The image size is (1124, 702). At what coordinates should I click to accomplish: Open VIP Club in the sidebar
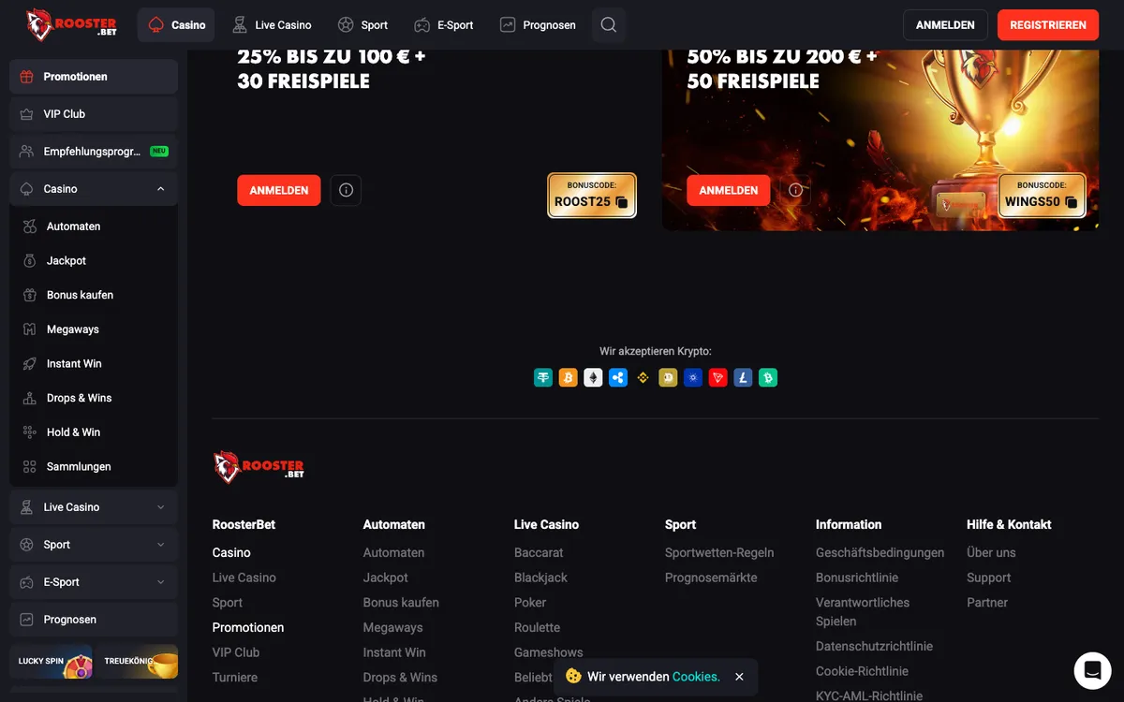(94, 114)
